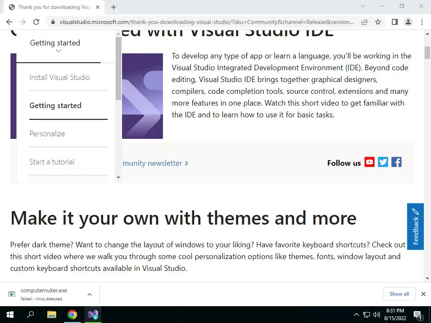Show hidden system tray icons
This screenshot has height=323, width=431.
coord(356,315)
